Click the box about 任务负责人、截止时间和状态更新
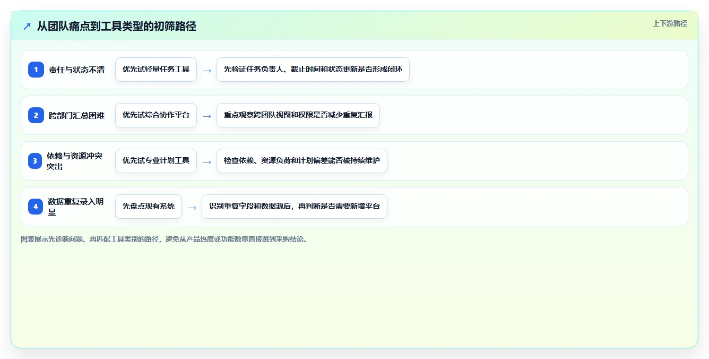This screenshot has height=359, width=709. (x=313, y=70)
